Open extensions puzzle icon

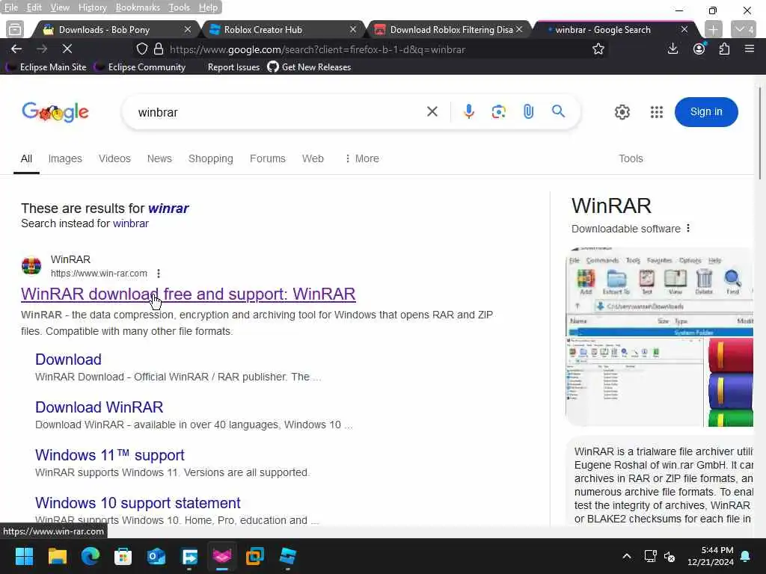(x=724, y=49)
